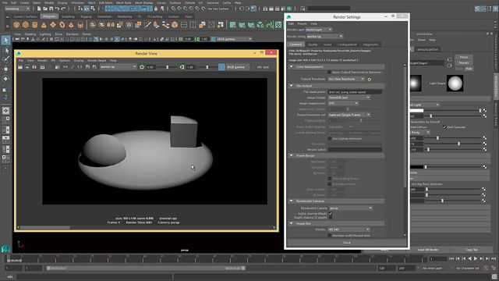Toggle Emit Specular checkbox in Attribute Editor
Image resolution: width=499 pixels, height=281 pixels.
444,127
